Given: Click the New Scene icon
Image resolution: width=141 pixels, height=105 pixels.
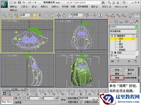Looking at the screenshot, I should [x=11, y=3].
